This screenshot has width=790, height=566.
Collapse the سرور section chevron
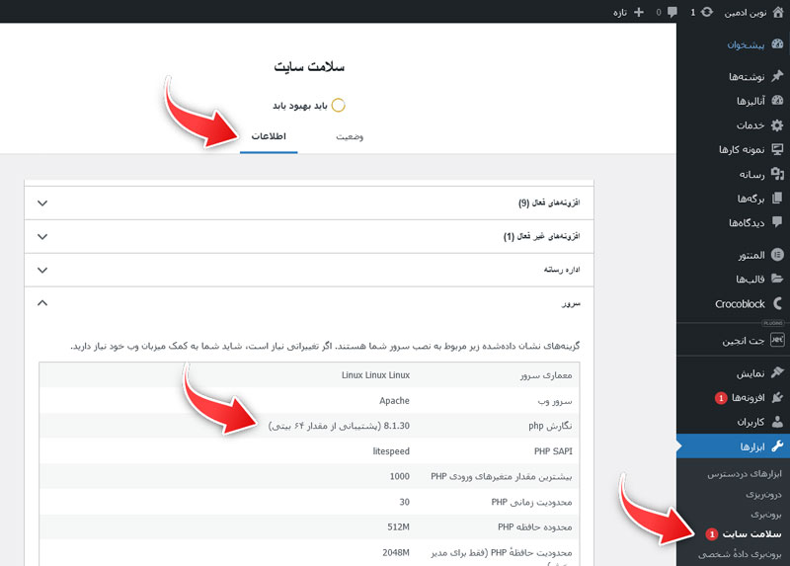(42, 303)
